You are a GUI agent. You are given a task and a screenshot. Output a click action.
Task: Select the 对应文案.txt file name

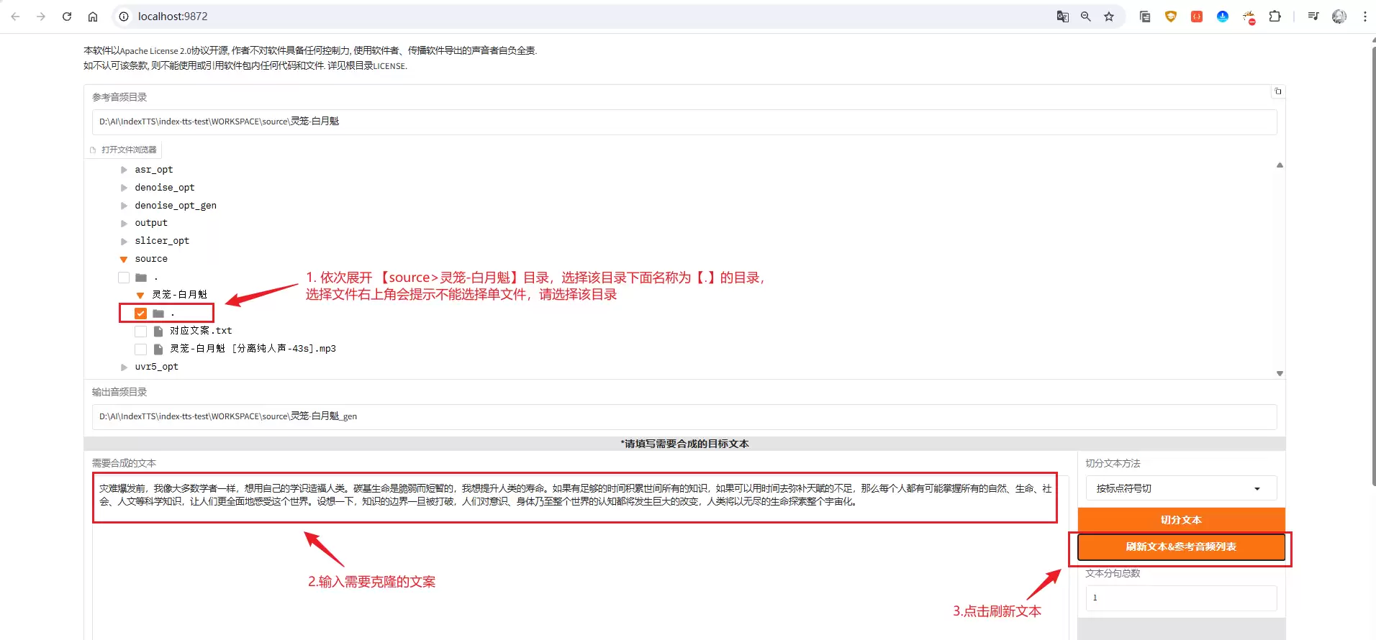(x=201, y=331)
